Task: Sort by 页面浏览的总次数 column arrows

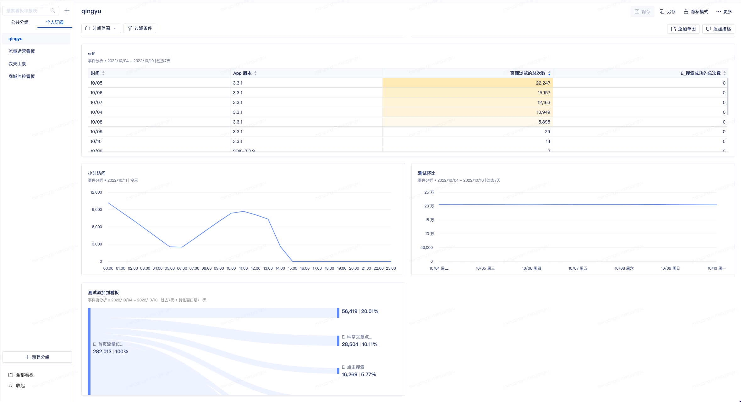Action: (549, 73)
